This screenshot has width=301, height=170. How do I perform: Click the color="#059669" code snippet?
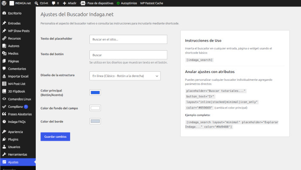pyautogui.click(x=199, y=108)
